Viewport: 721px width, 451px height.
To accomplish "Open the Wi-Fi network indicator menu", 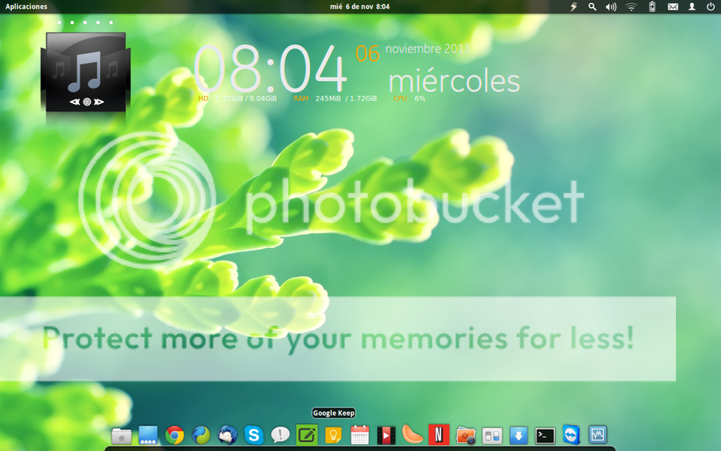I will 631,6.
